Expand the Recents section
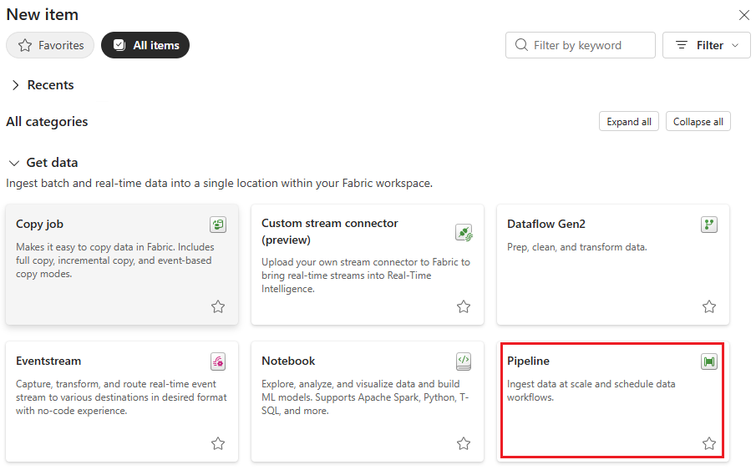 [15, 85]
